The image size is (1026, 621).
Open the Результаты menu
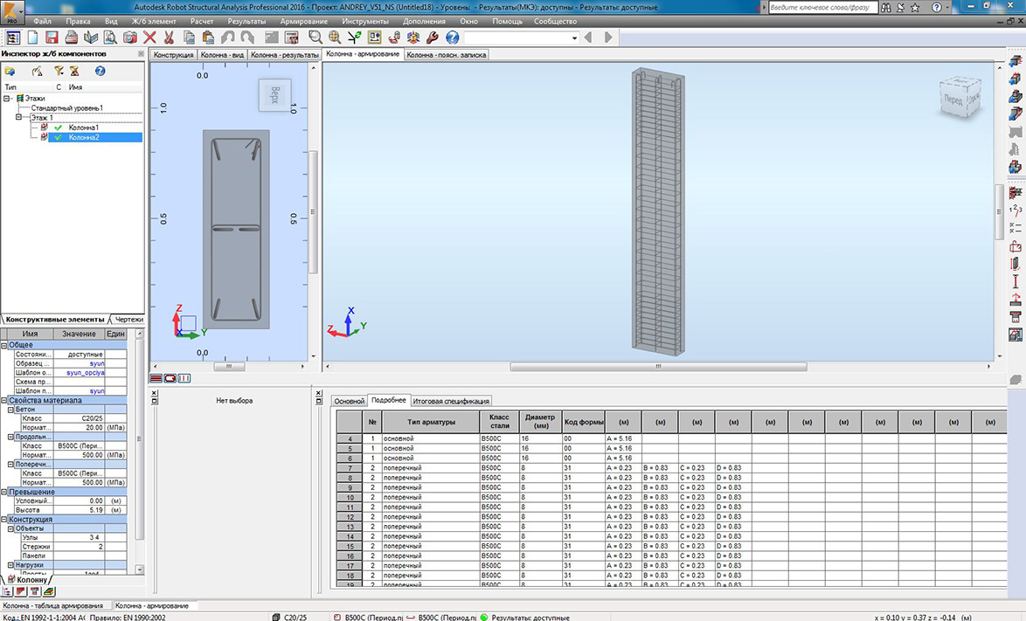[x=246, y=21]
